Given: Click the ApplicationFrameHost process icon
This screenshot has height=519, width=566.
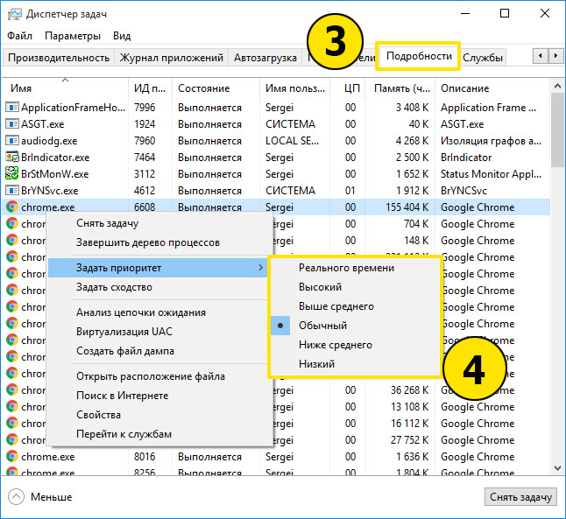Looking at the screenshot, I should pos(12,108).
